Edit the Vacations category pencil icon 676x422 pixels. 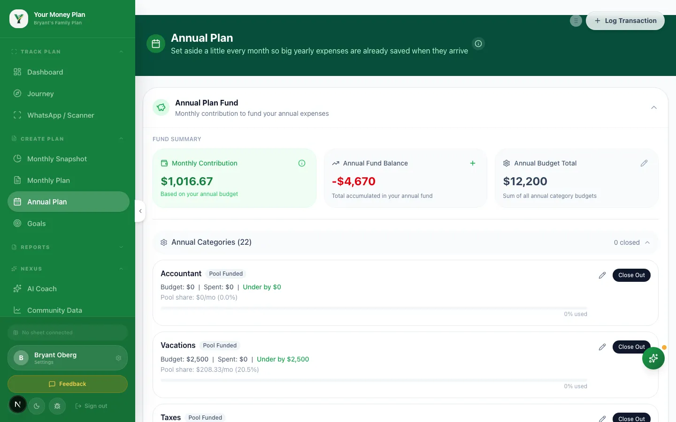602,347
